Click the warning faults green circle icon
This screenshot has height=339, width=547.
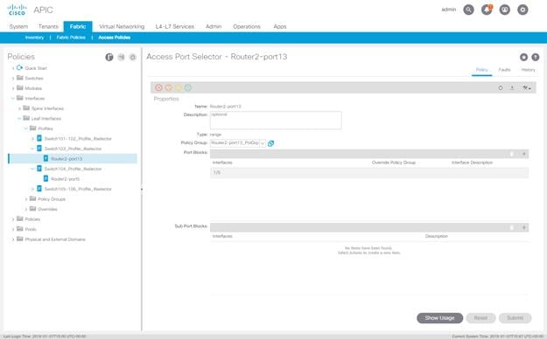click(x=188, y=87)
